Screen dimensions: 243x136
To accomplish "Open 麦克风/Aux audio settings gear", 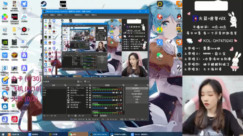I will [x=121, y=92].
